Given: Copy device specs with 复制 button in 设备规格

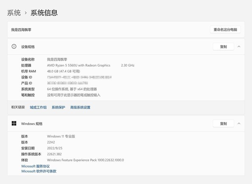Looking at the screenshot, I should [x=223, y=47].
